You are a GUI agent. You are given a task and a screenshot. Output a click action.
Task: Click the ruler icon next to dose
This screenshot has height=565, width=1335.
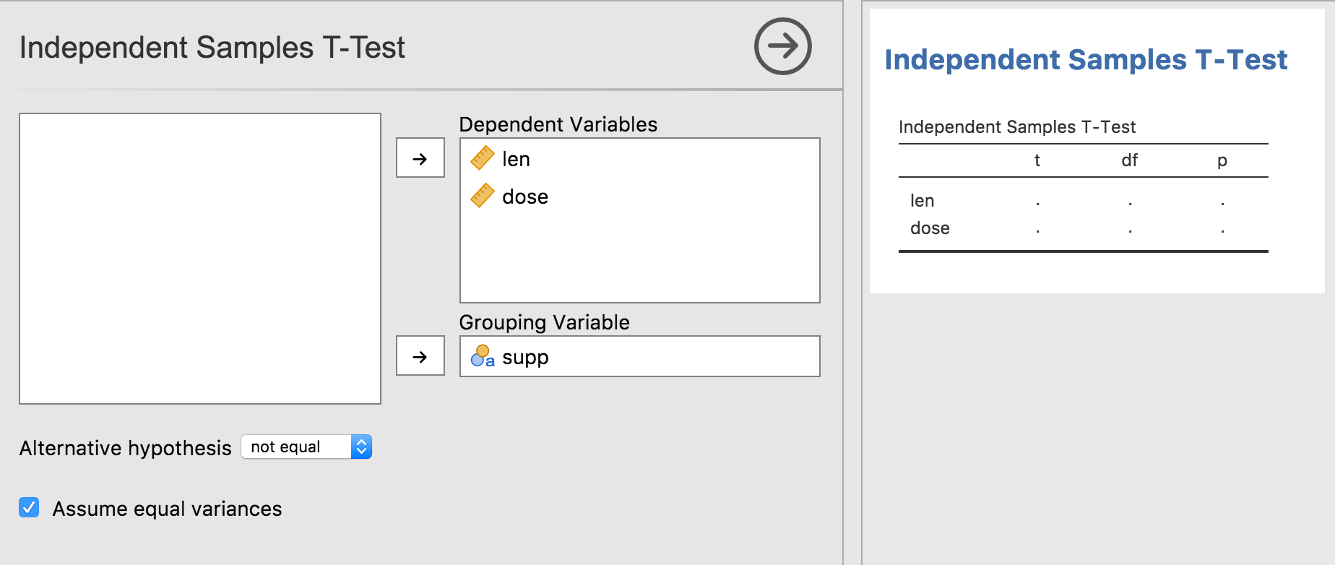click(482, 196)
